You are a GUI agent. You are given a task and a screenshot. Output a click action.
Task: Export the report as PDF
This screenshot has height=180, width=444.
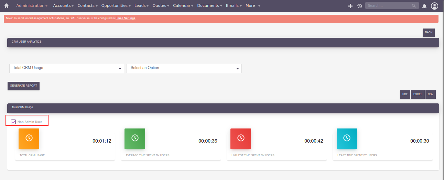[x=405, y=94]
